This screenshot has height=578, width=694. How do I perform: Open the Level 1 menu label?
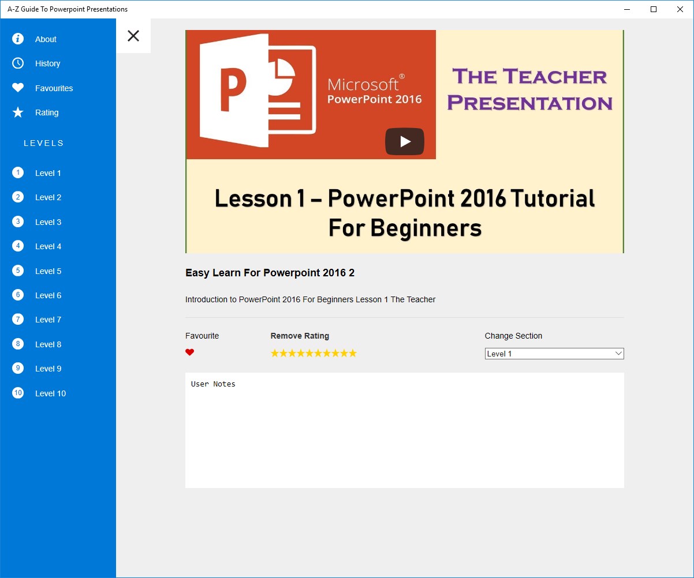pyautogui.click(x=48, y=173)
